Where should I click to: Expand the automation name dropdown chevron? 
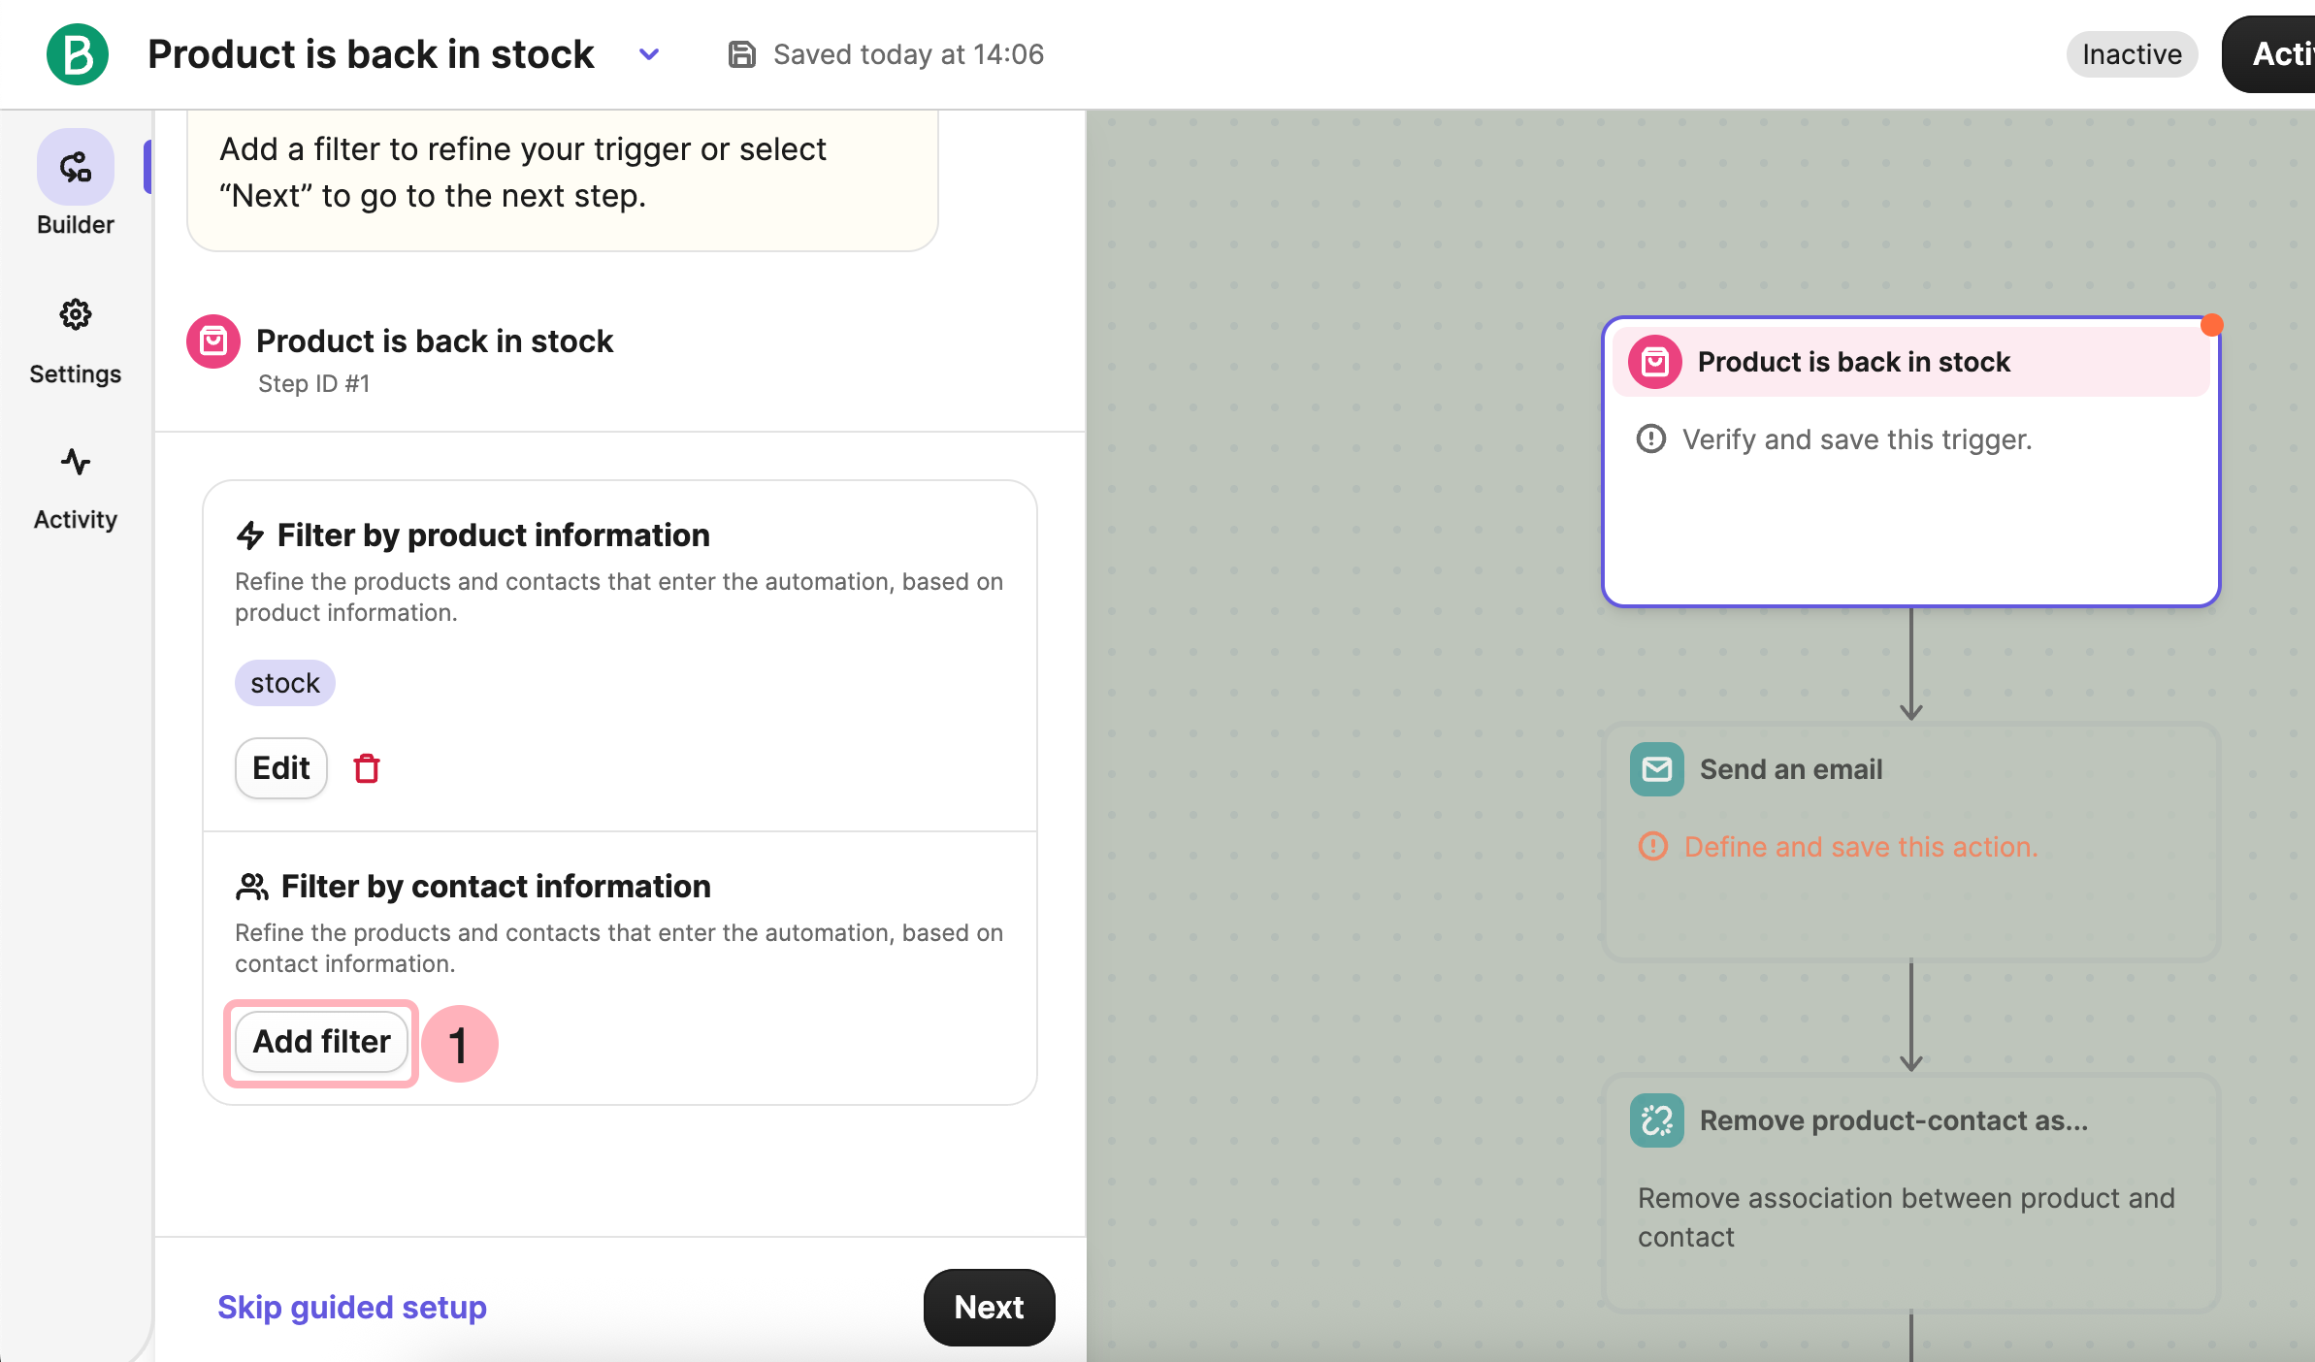pos(649,54)
